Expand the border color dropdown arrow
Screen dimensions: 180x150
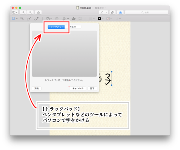coord(103,19)
